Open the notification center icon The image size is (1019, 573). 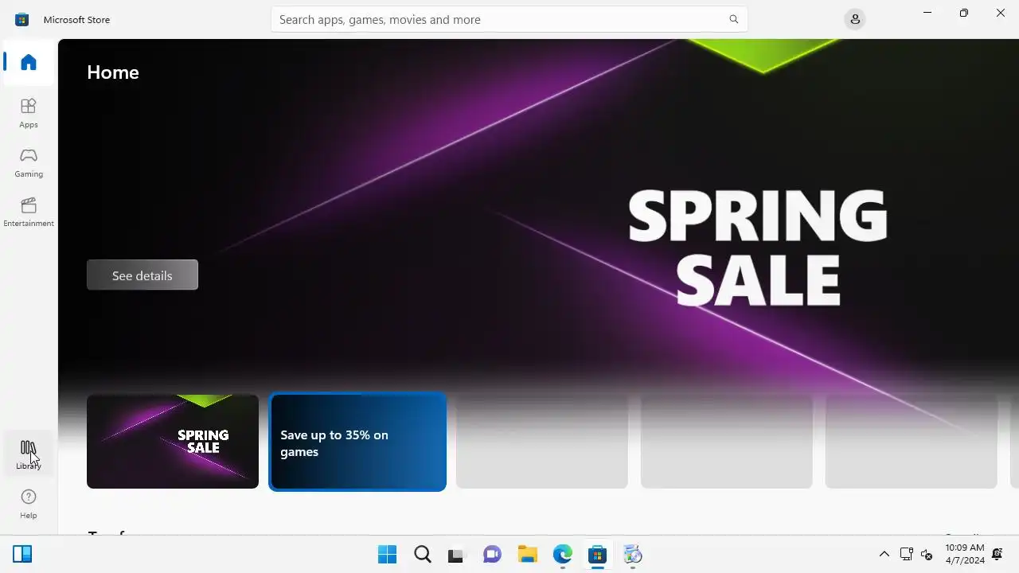[997, 555]
